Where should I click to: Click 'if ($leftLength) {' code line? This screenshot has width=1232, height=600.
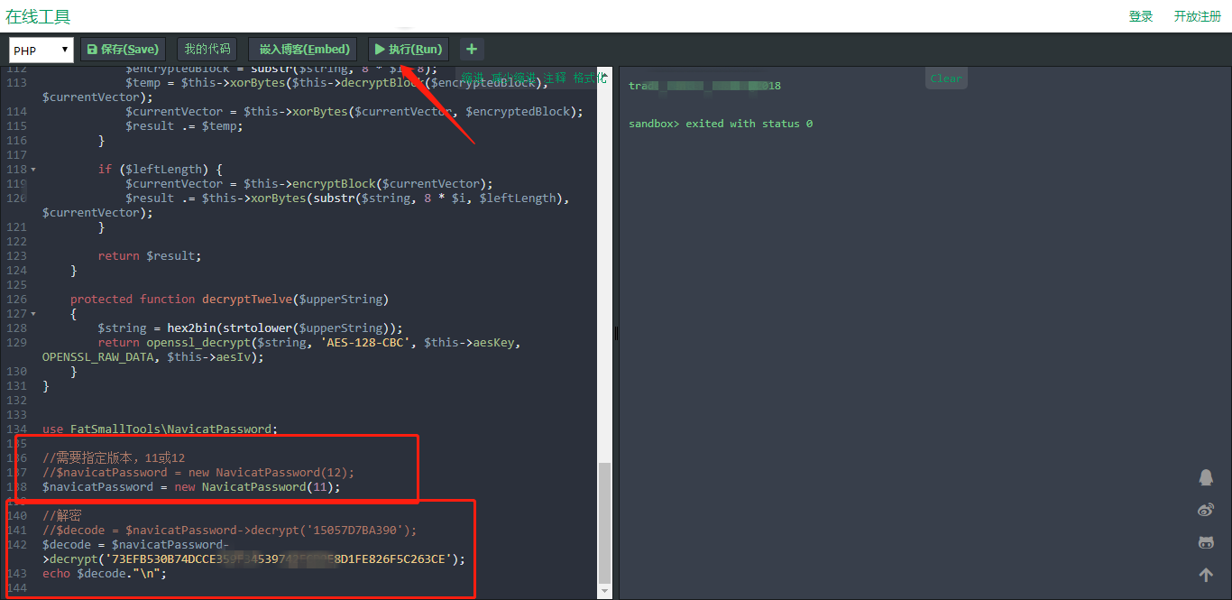pyautogui.click(x=161, y=170)
